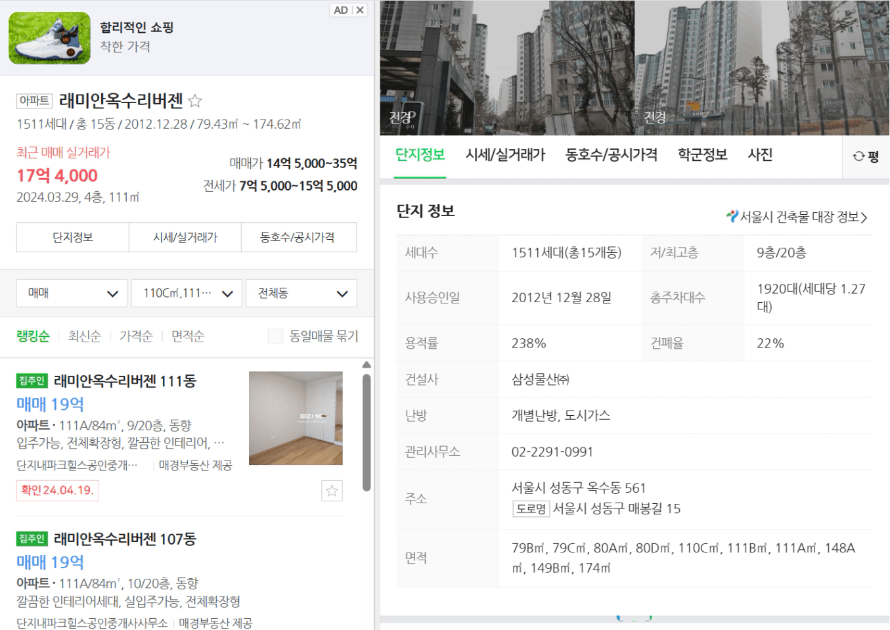The width and height of the screenshot is (890, 630).
Task: Open the 동호수/공시가격 button under price summary
Action: (299, 237)
